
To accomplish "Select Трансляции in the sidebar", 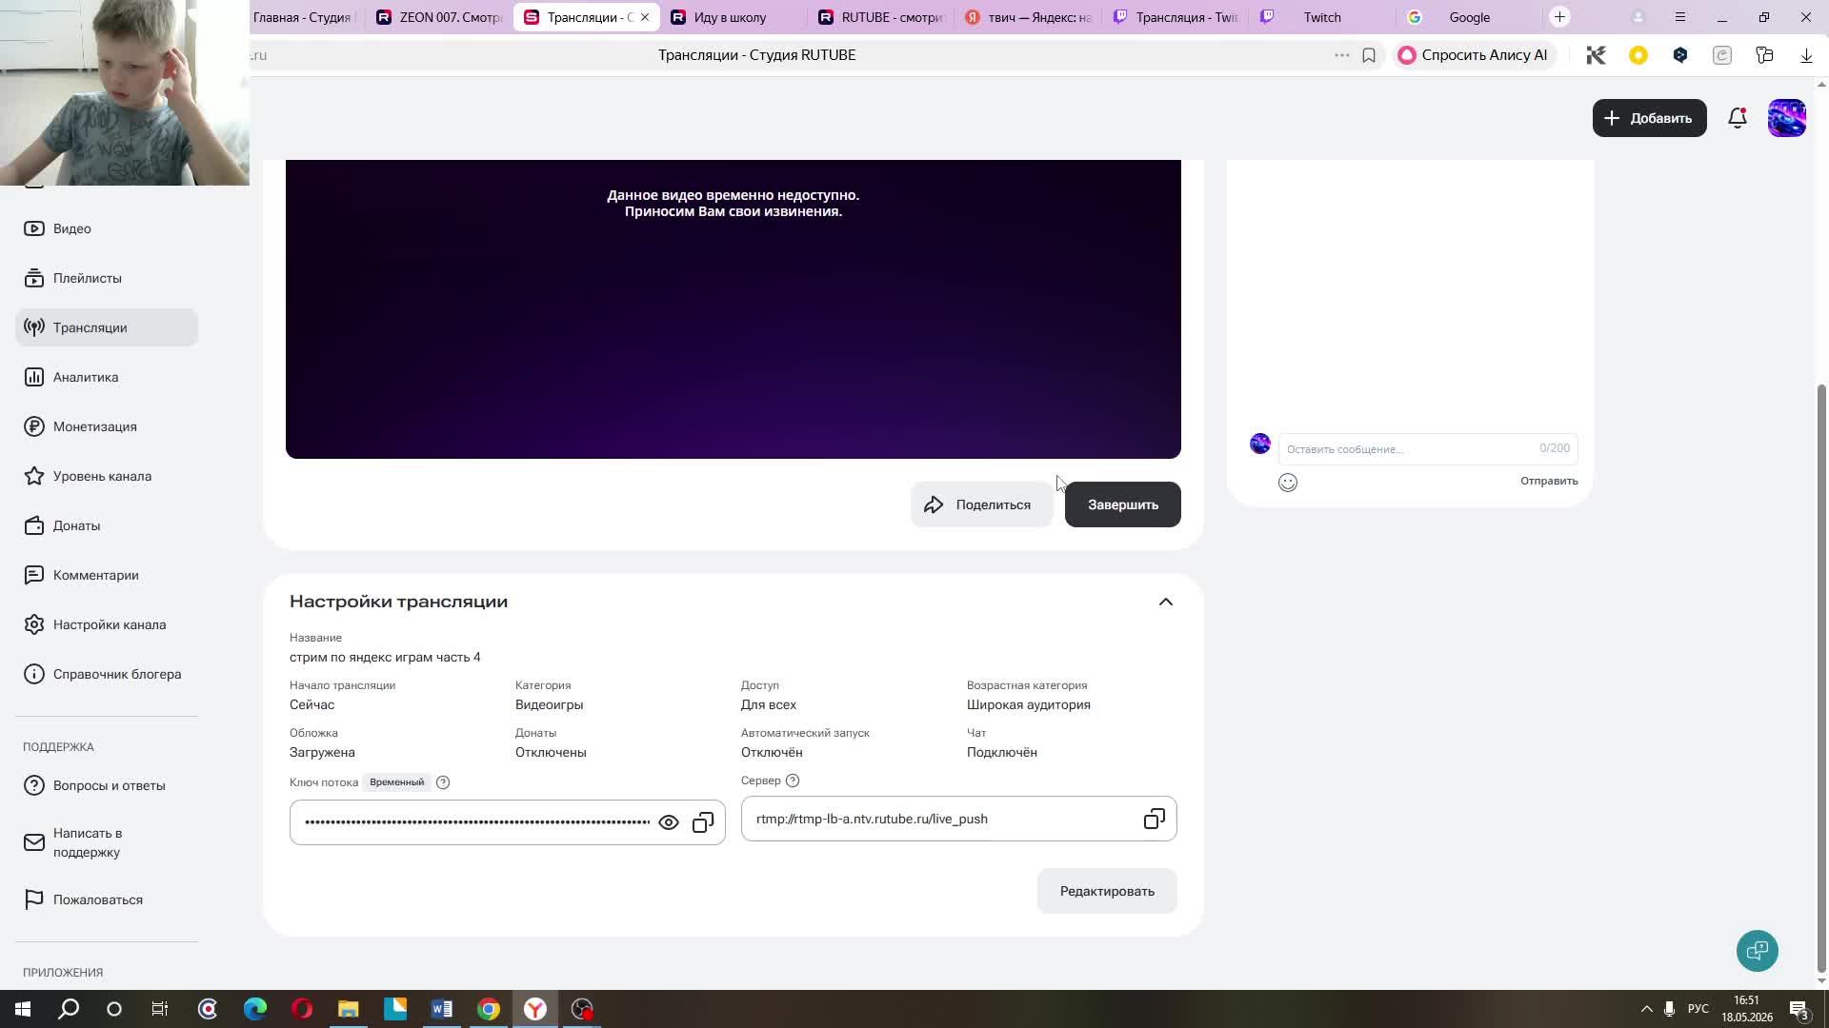I will pos(107,327).
